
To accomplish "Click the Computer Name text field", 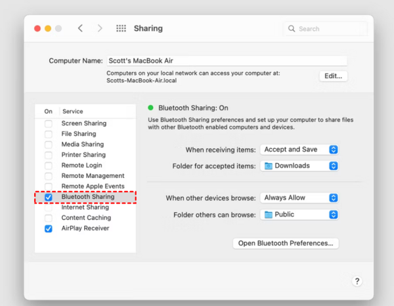I will [227, 61].
